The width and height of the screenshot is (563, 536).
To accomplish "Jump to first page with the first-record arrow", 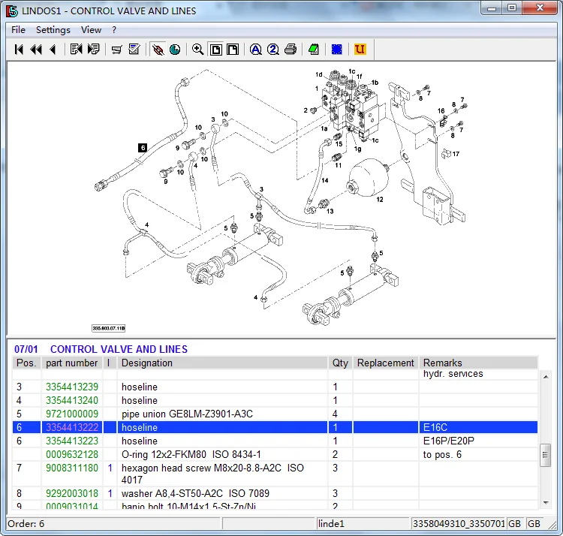I will [x=19, y=50].
